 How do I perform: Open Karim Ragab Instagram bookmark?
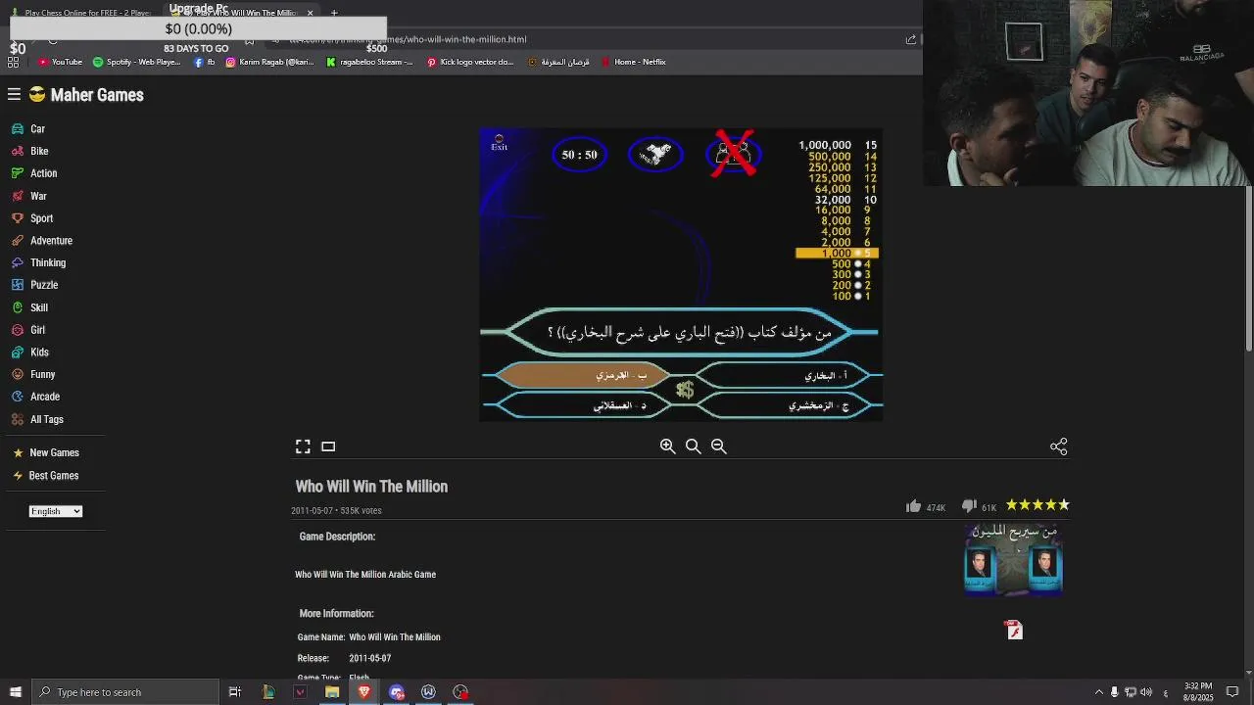(269, 62)
